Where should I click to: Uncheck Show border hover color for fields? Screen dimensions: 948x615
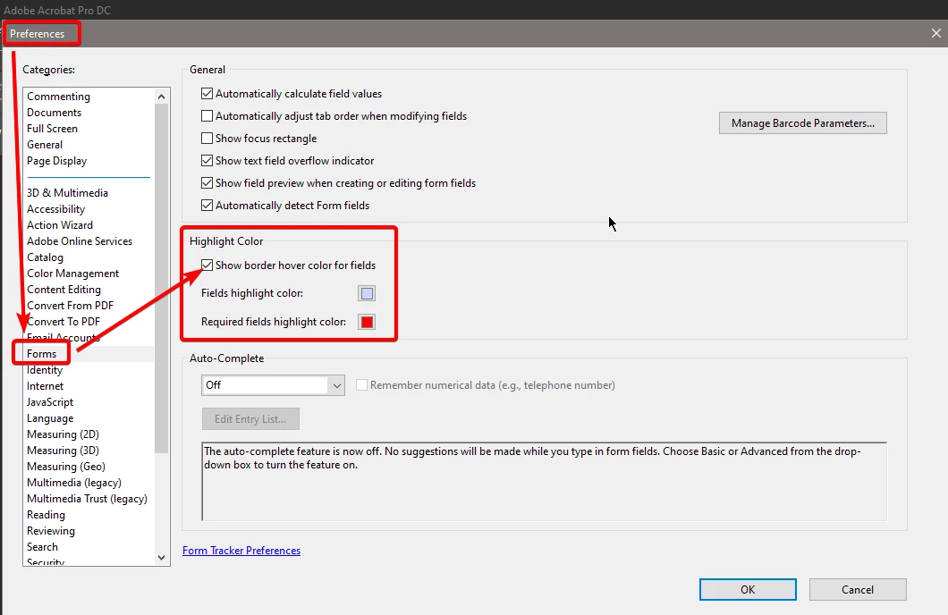(207, 265)
